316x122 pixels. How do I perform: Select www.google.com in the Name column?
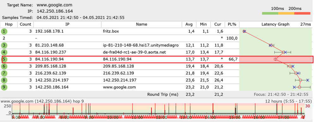[x=119, y=87]
